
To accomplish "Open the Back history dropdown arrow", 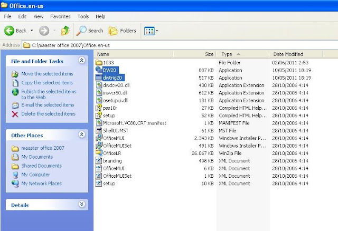I will 32,31.
